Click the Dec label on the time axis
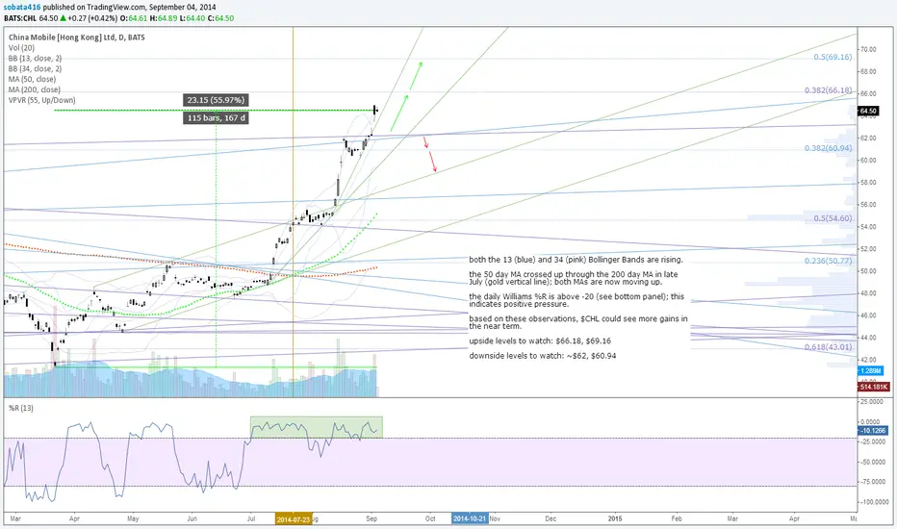Image resolution: width=897 pixels, height=529 pixels. click(x=551, y=518)
